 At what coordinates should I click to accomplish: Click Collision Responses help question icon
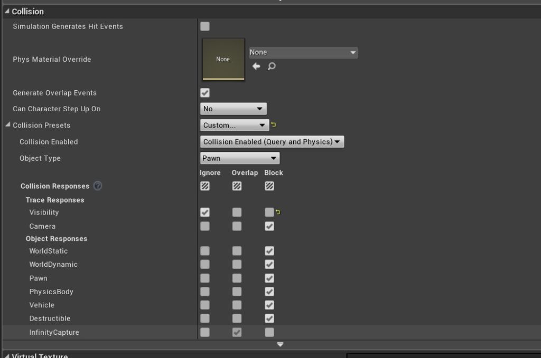[98, 186]
